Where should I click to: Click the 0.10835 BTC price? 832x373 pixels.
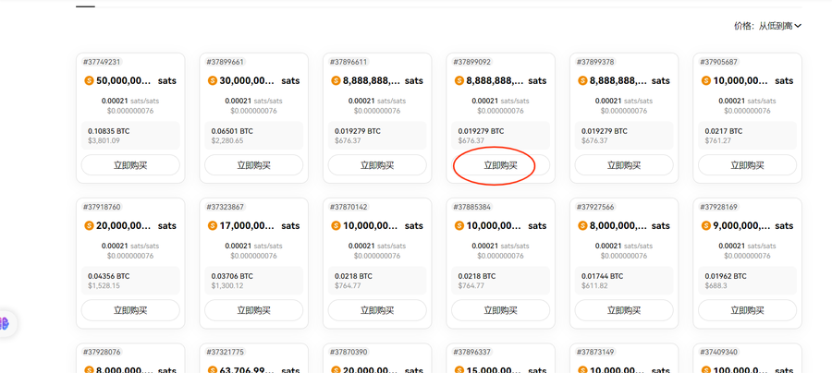[109, 131]
